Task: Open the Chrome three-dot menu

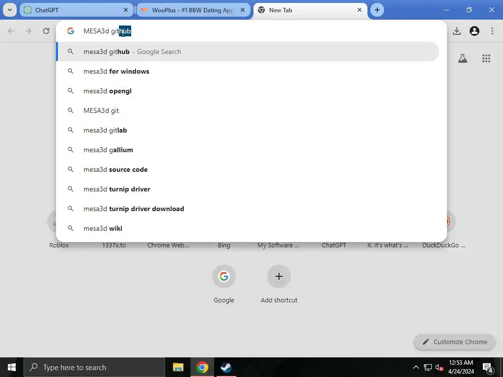Action: (492, 31)
